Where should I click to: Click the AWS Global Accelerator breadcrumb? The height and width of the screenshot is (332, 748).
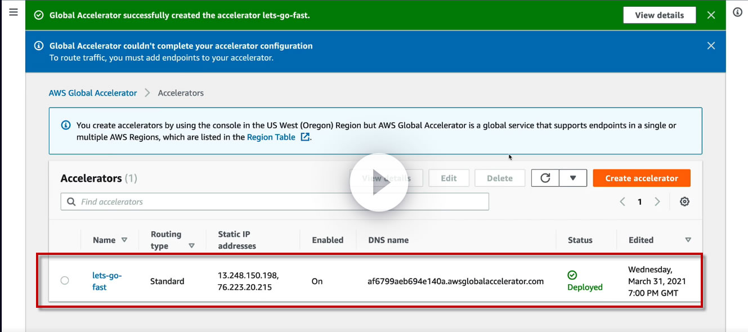point(93,93)
